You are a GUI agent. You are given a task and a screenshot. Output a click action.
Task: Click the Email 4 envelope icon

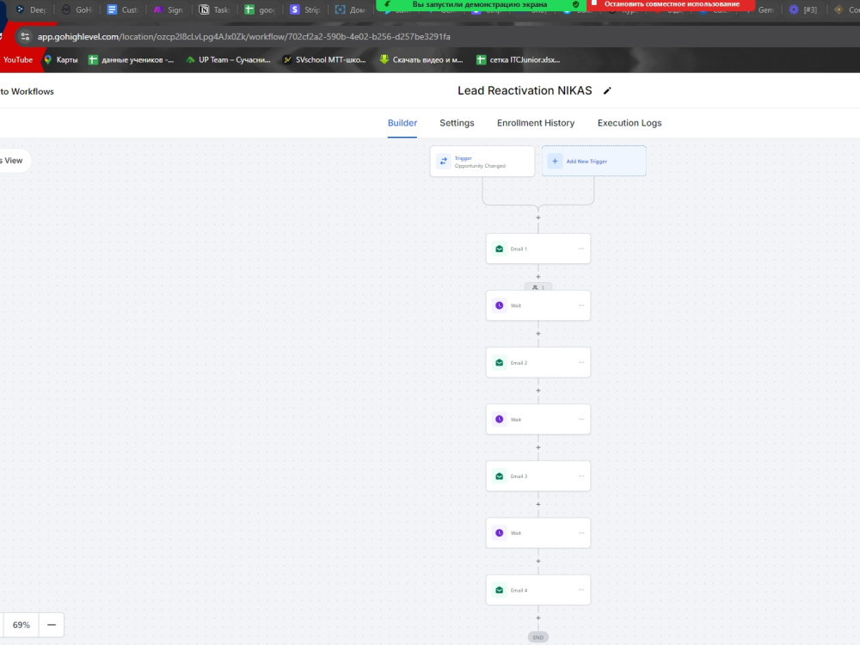pos(499,590)
